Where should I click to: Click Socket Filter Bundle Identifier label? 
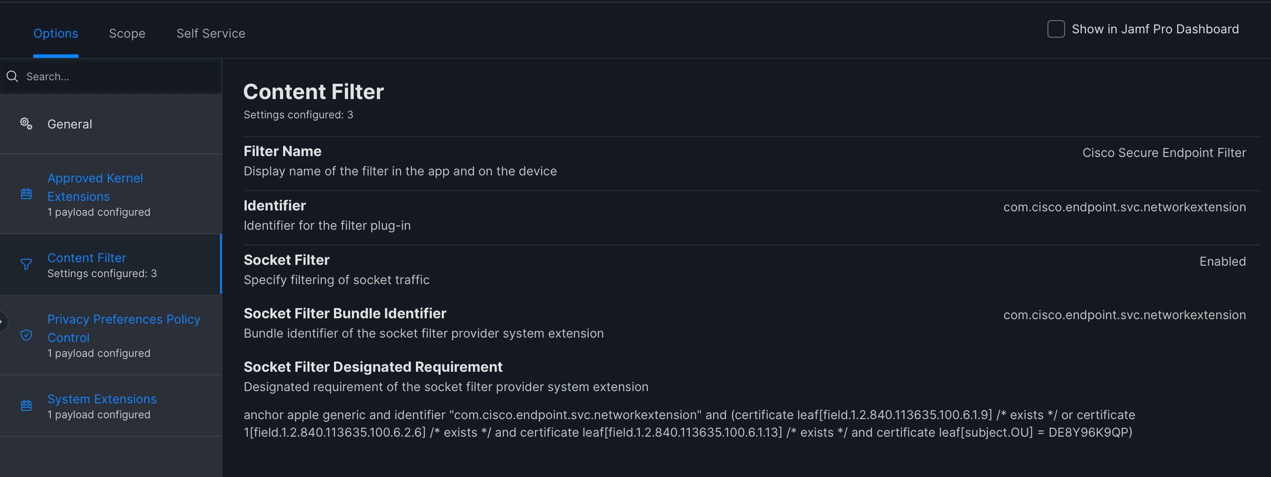[x=345, y=313]
